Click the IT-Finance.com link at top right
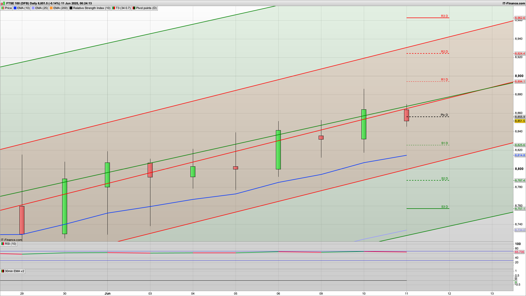The width and height of the screenshot is (526, 296). [514, 3]
